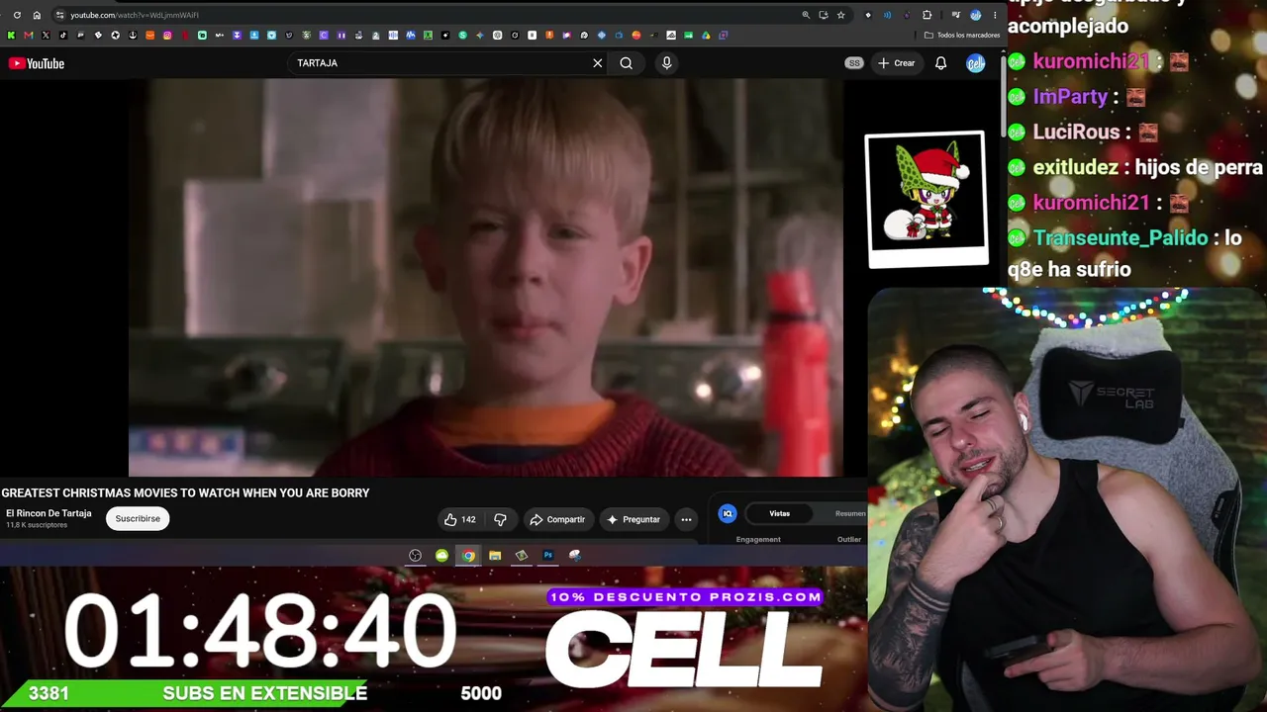Screen dimensions: 1267x712
Task: Open the X (Twitter) bookmark
Action: tap(46, 36)
